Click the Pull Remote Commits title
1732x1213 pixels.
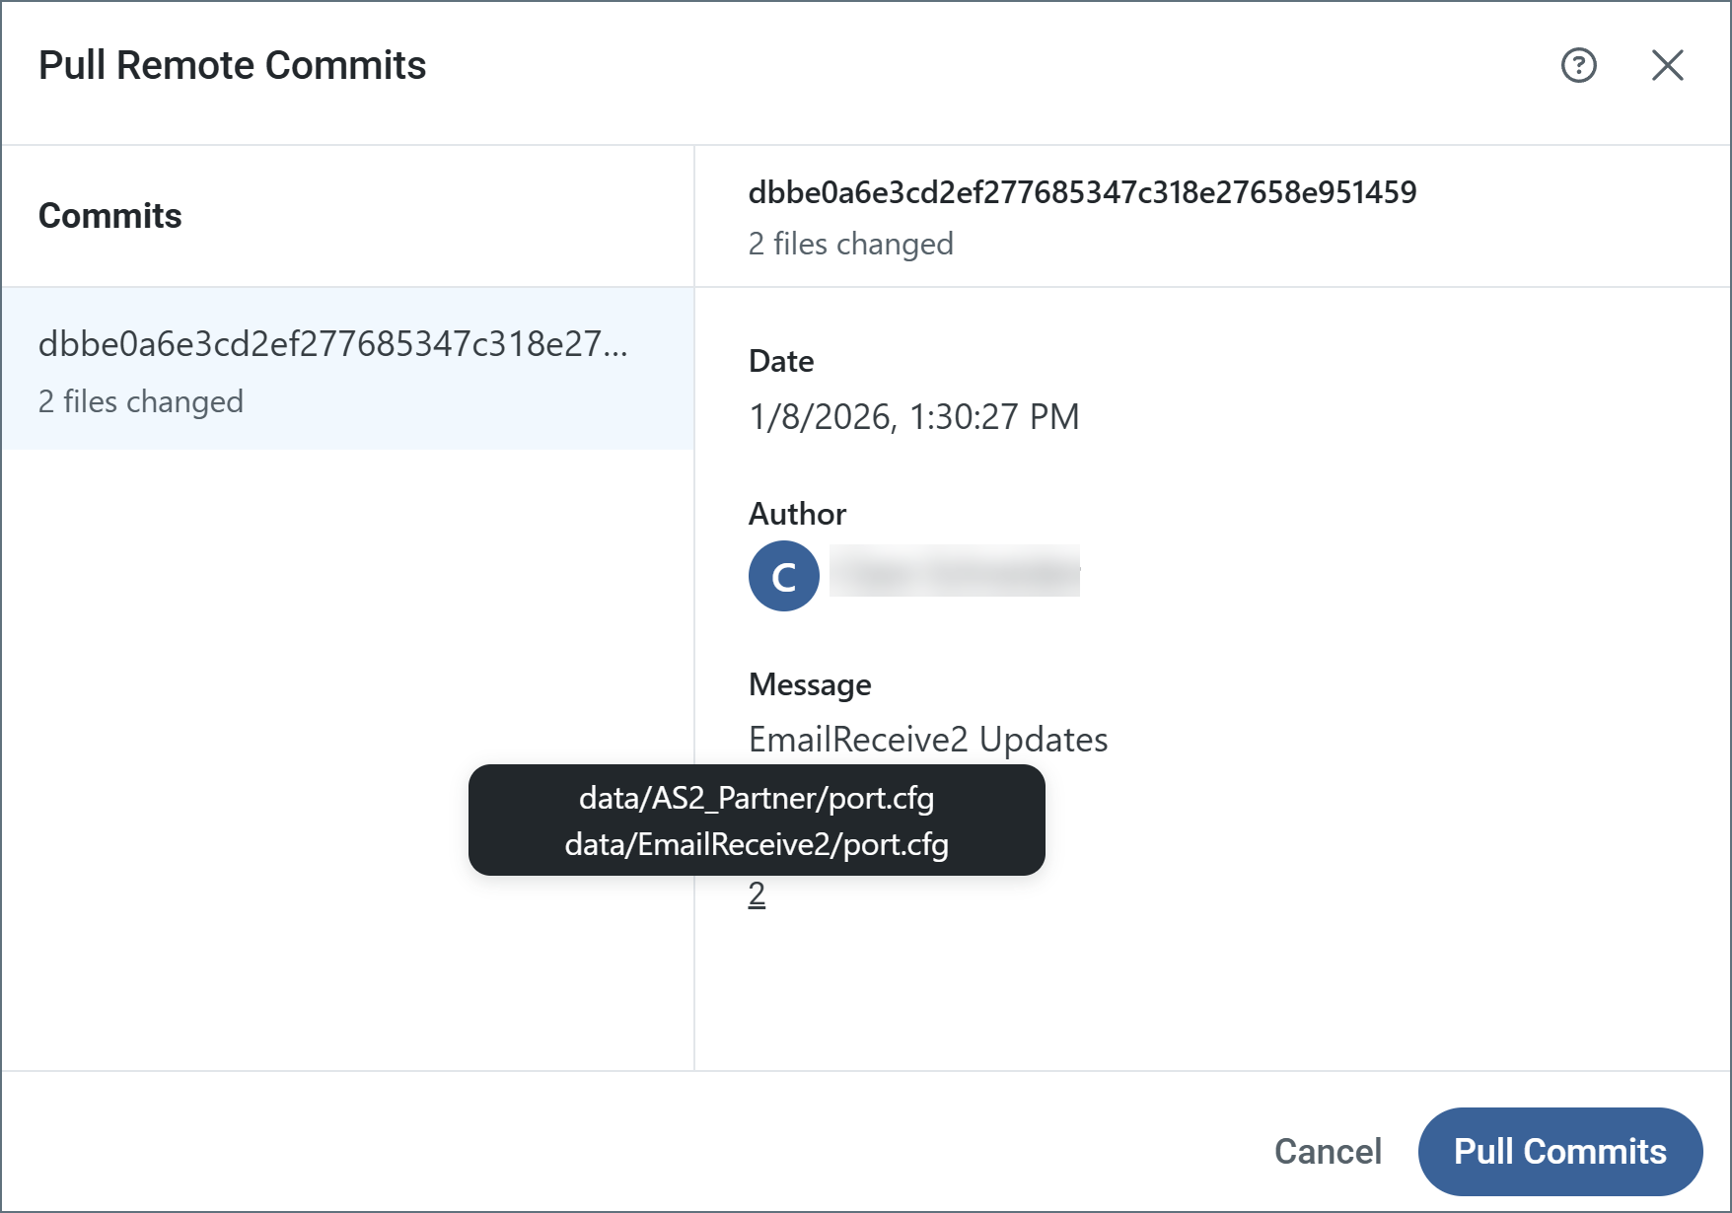click(232, 65)
